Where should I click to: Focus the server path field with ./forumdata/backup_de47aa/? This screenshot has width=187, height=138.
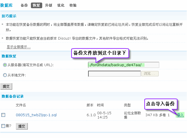[124, 65]
